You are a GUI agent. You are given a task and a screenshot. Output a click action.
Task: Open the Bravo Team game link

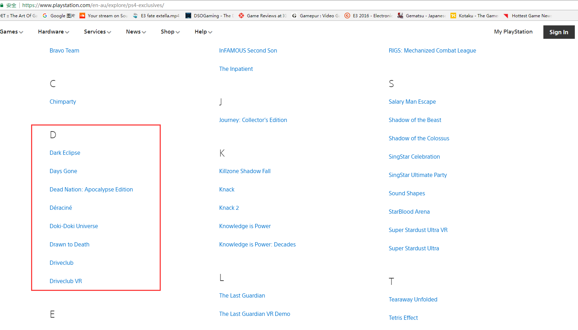pos(64,50)
